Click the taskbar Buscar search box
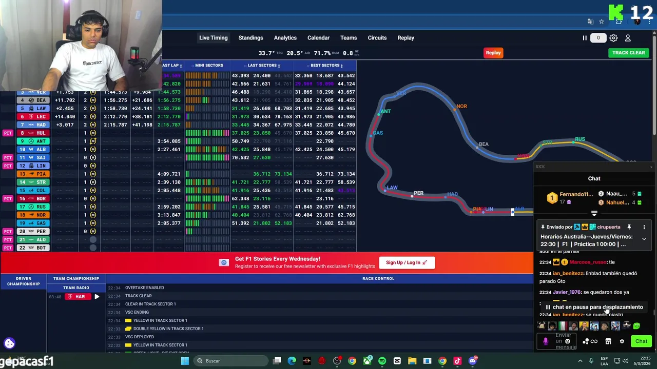 pyautogui.click(x=231, y=361)
